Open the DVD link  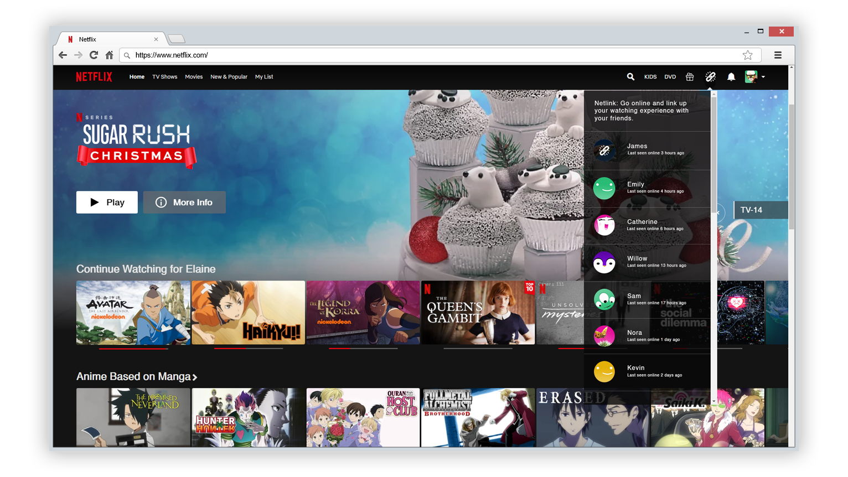point(670,77)
